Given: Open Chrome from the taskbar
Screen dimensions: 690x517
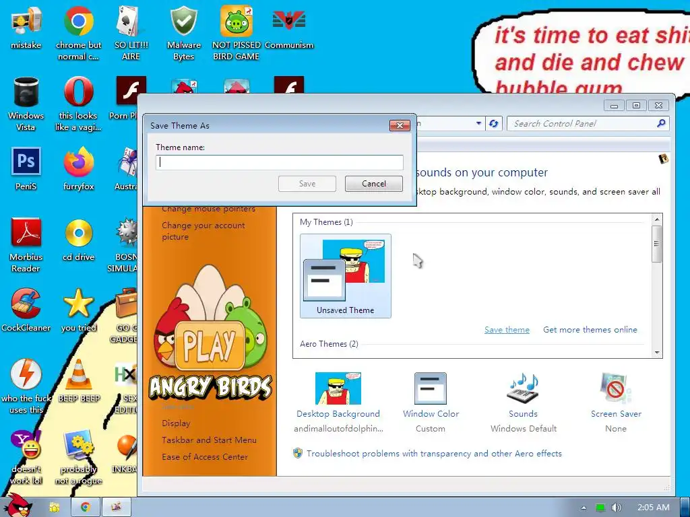Looking at the screenshot, I should (86, 507).
